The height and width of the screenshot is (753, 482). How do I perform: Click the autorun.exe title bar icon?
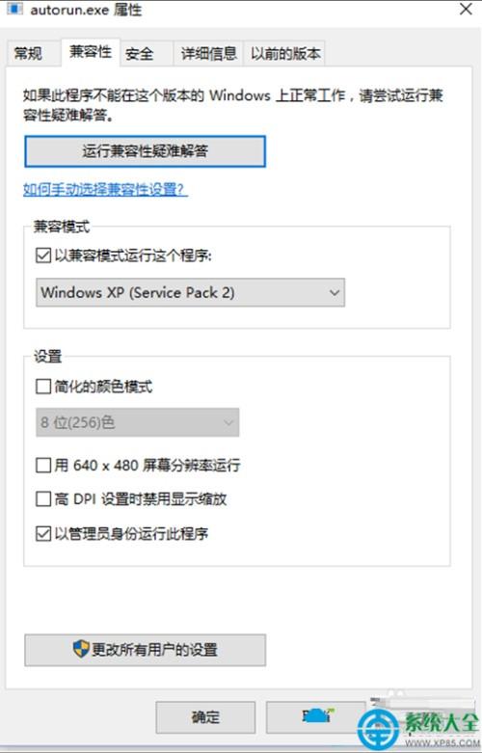pyautogui.click(x=14, y=8)
